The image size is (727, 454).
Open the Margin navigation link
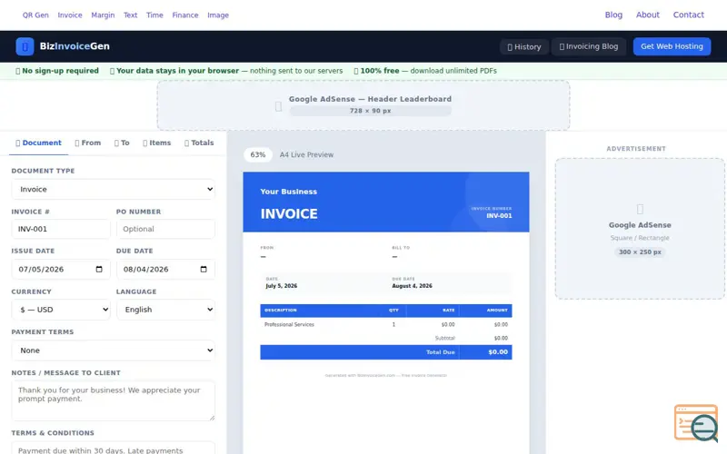103,15
